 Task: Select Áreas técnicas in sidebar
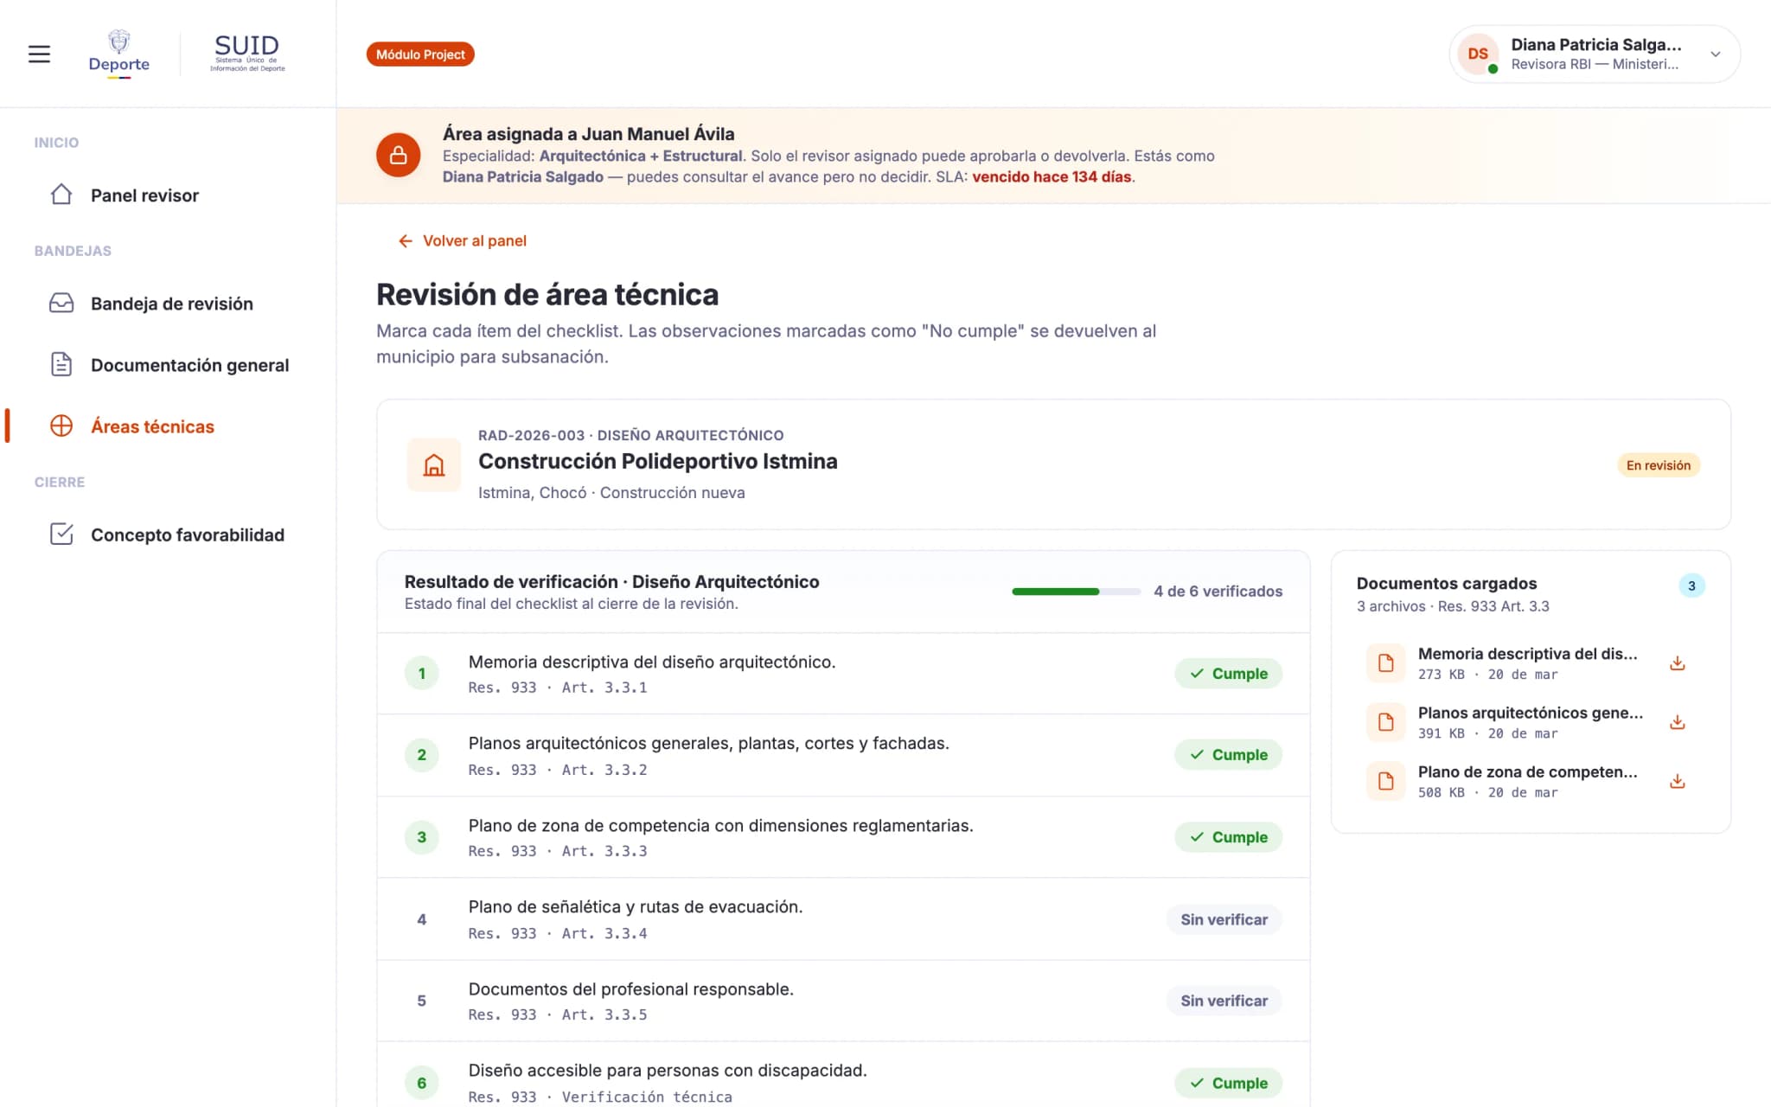click(x=169, y=426)
